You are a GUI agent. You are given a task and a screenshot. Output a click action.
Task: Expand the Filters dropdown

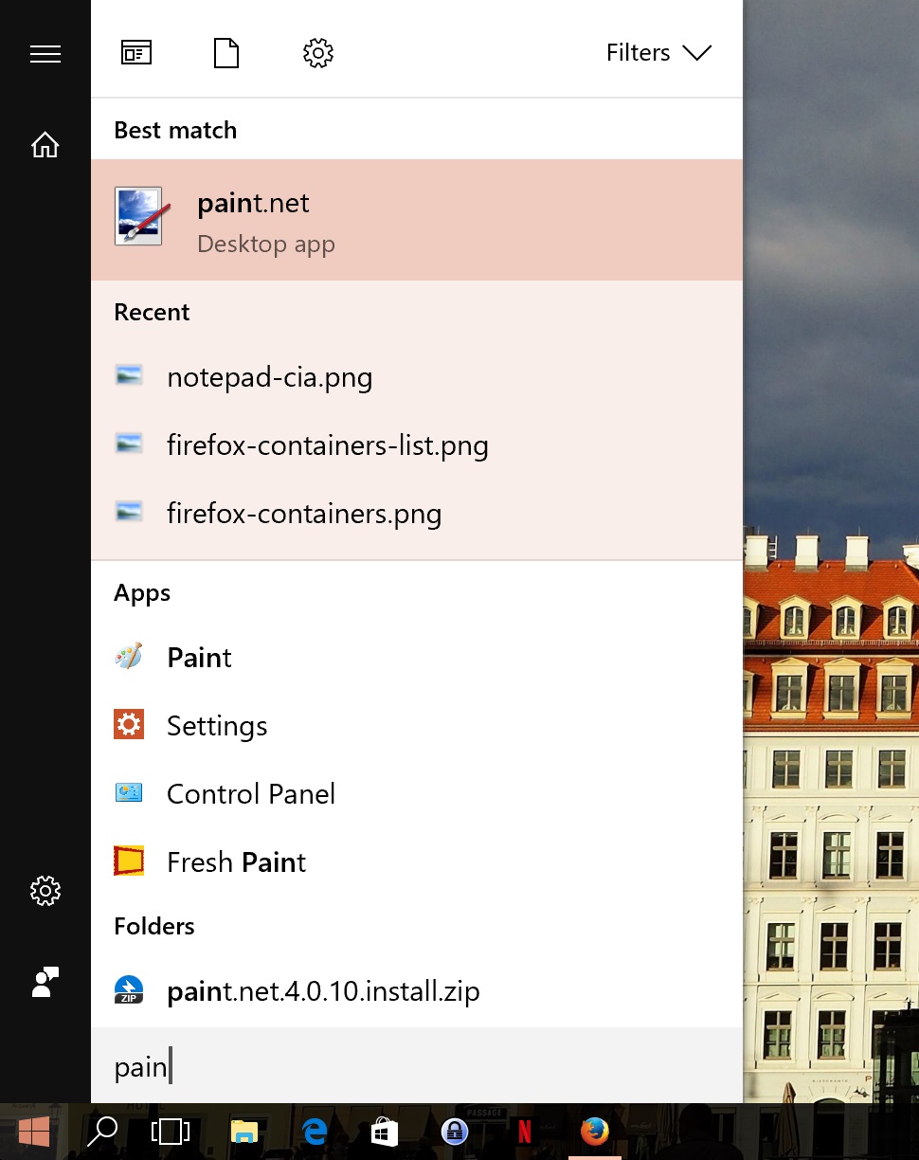(x=658, y=53)
